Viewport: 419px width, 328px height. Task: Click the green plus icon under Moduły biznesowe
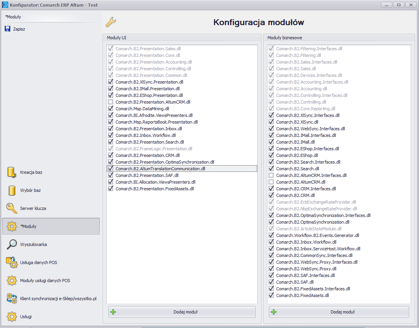(x=274, y=312)
